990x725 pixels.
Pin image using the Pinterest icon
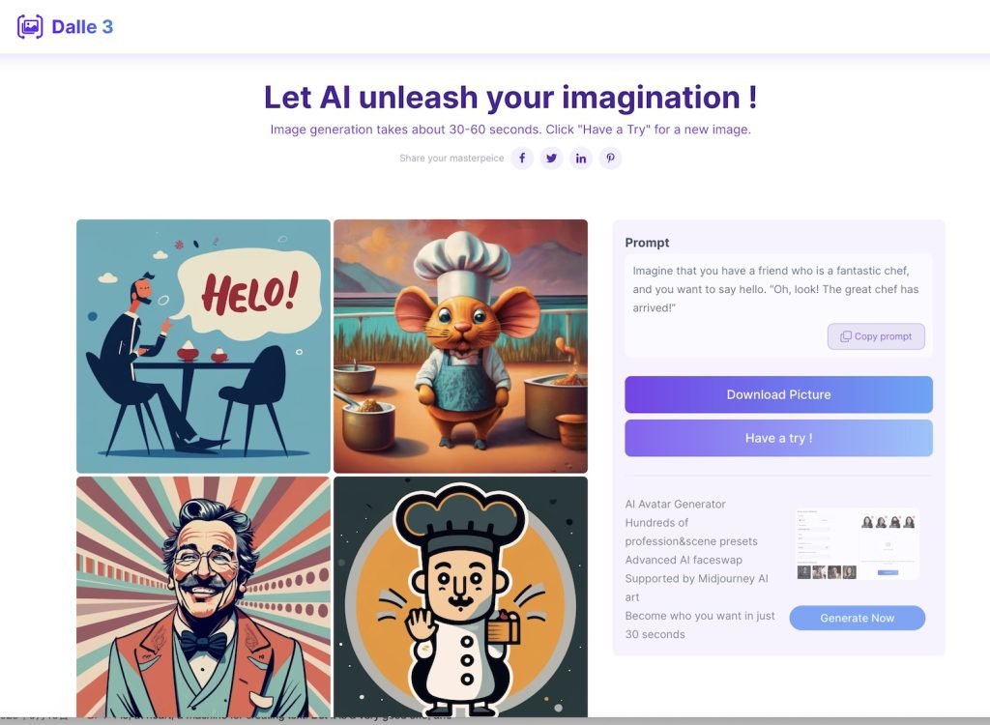611,158
